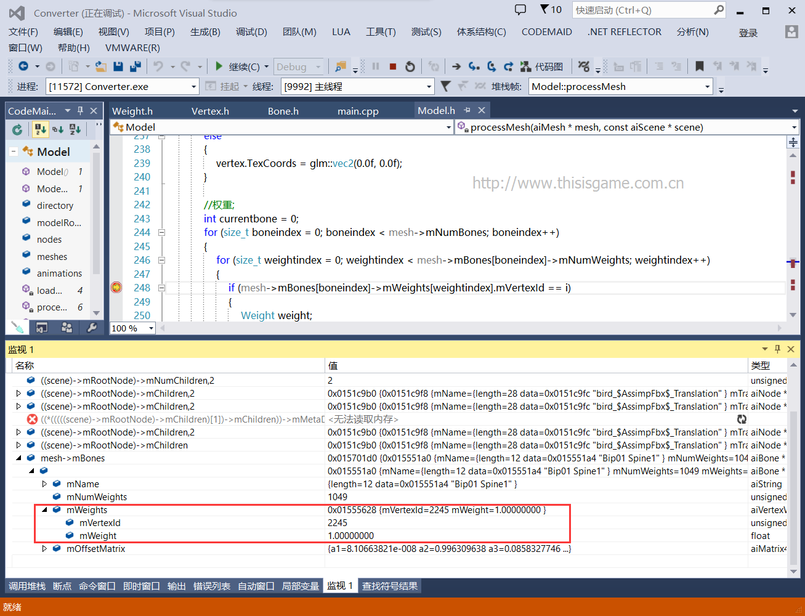The height and width of the screenshot is (616, 805).
Task: Click refresh icon on unreadable-memory watch row
Action: point(742,419)
